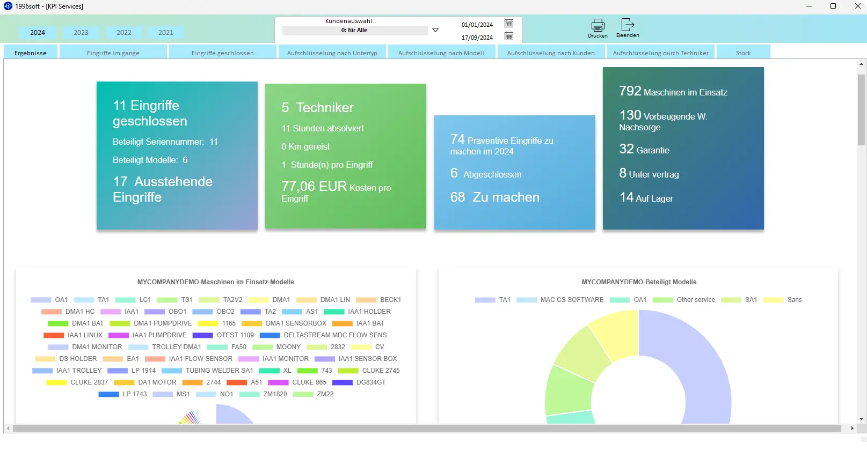Click the horizontal scrollbar thumb

(x=427, y=429)
